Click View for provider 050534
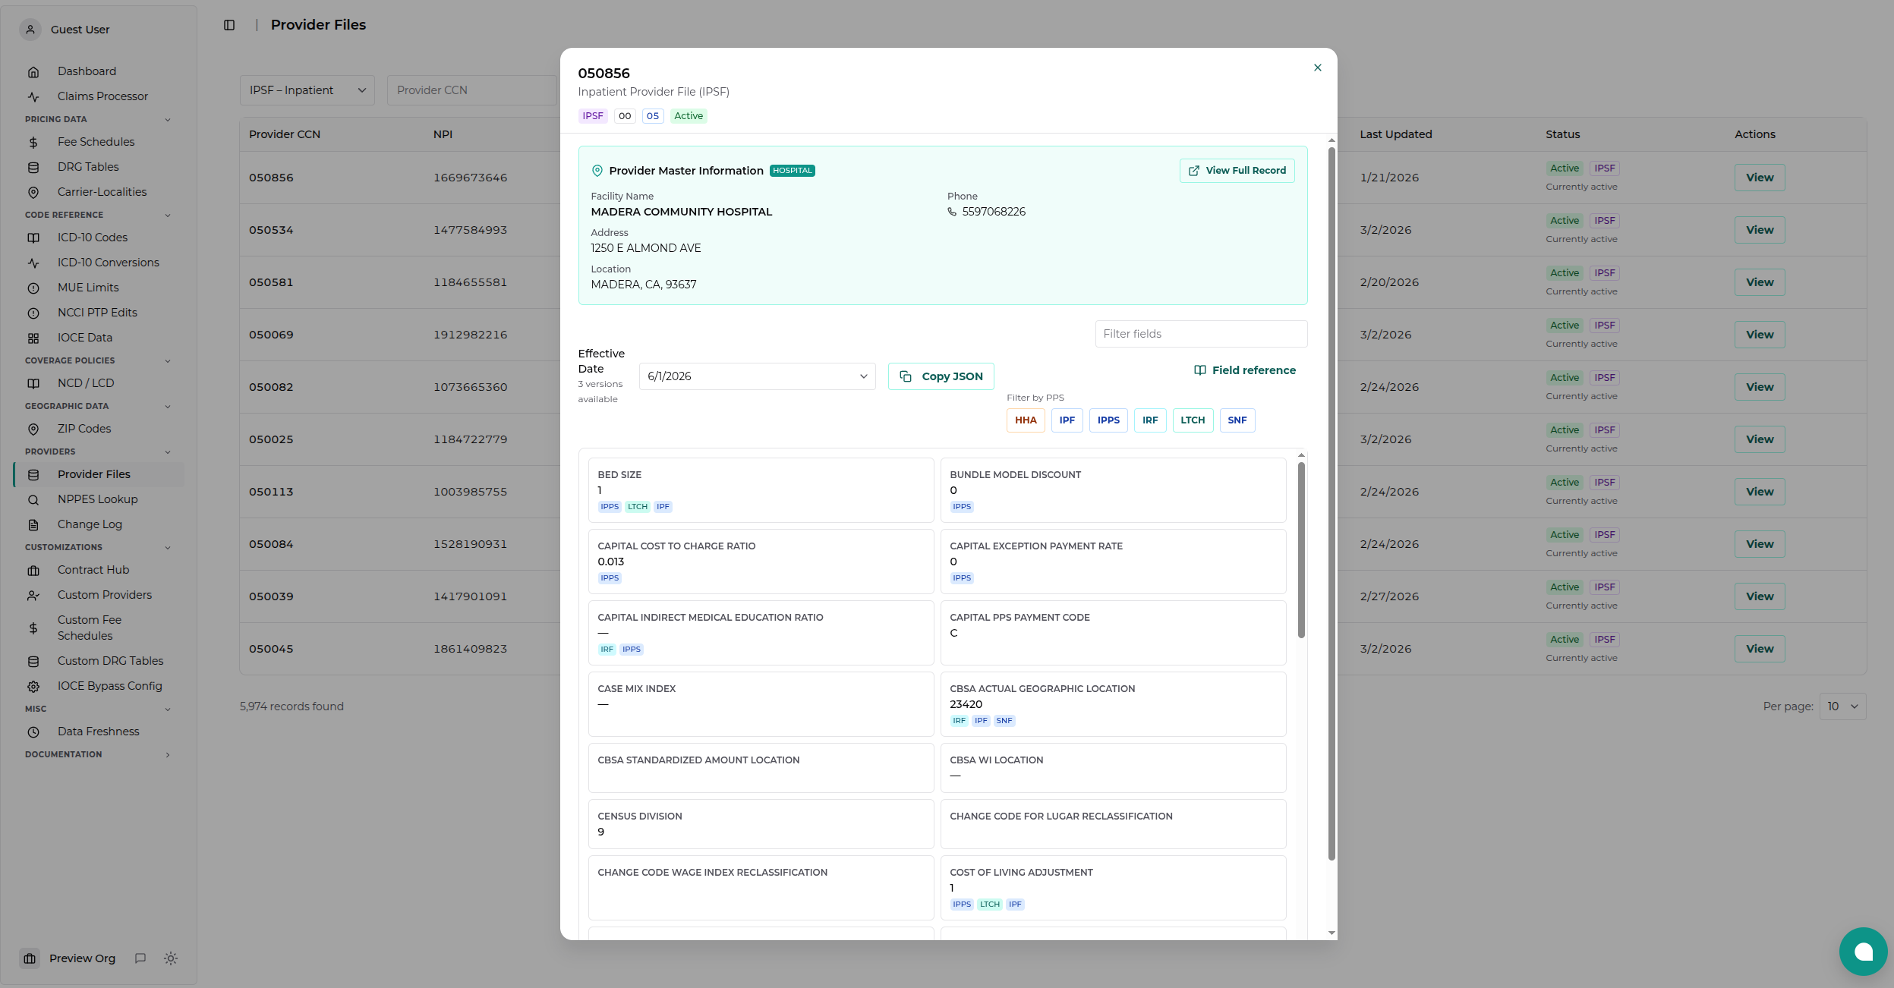The width and height of the screenshot is (1894, 988). pyautogui.click(x=1760, y=230)
